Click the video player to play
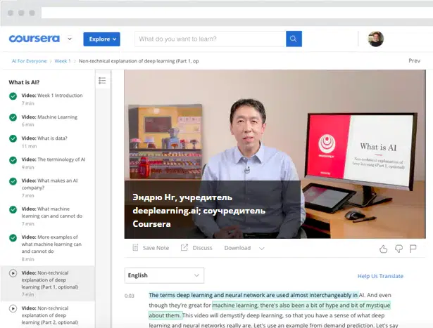Viewport: 433px width, 328px height. 275,155
